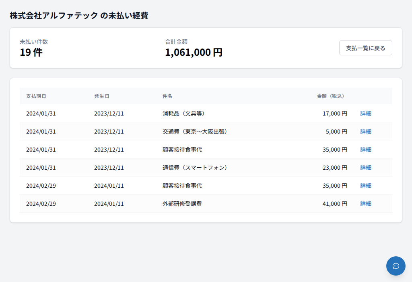The image size is (412, 282).
Task: Click the 支払一覧に戻る button
Action: (365, 48)
